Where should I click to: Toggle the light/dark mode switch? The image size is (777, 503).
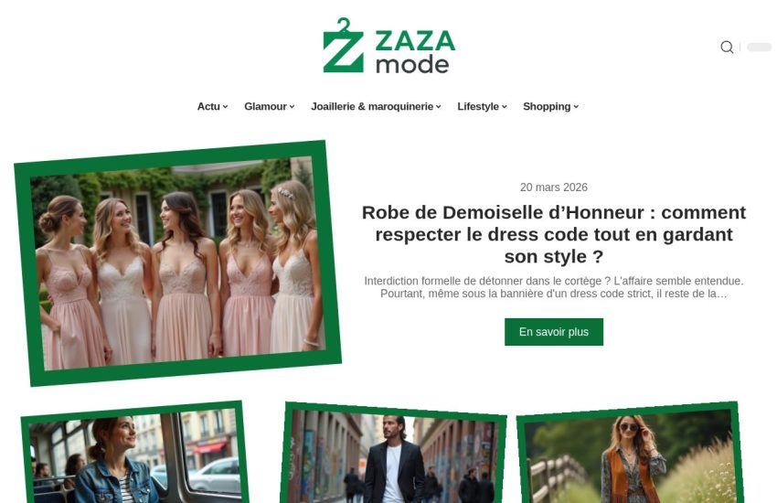pyautogui.click(x=759, y=47)
